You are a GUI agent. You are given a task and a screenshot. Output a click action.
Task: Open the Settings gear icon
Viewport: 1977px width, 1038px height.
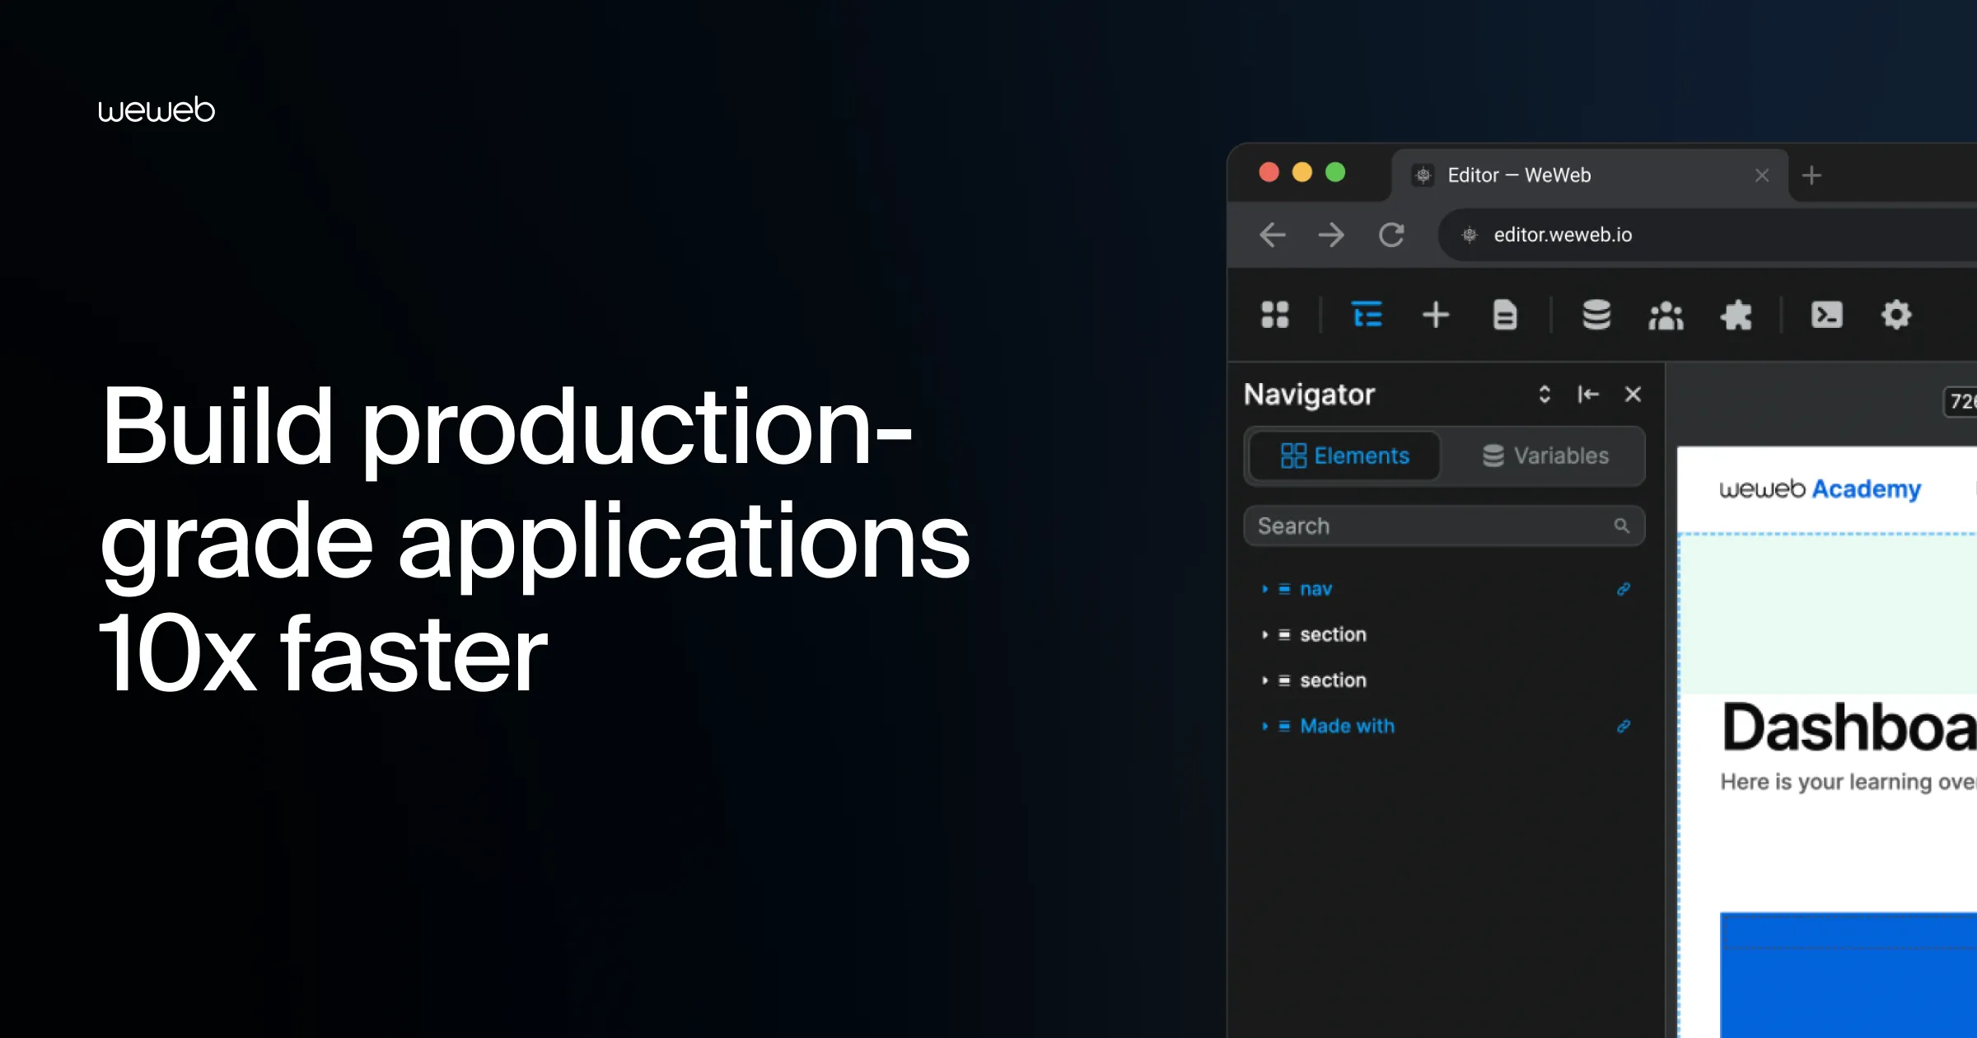[x=1896, y=315]
